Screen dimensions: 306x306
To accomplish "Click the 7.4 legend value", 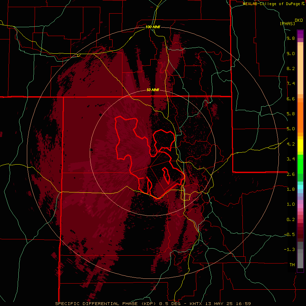I will pos(291,84).
